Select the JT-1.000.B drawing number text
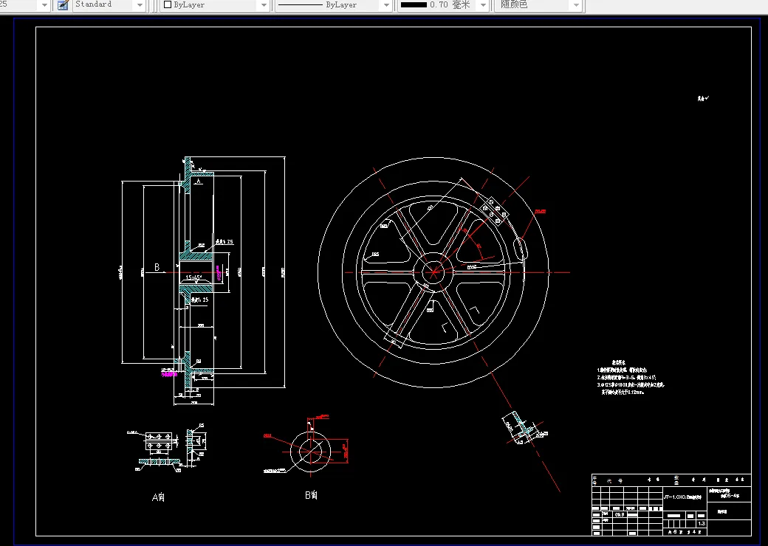 coord(683,497)
